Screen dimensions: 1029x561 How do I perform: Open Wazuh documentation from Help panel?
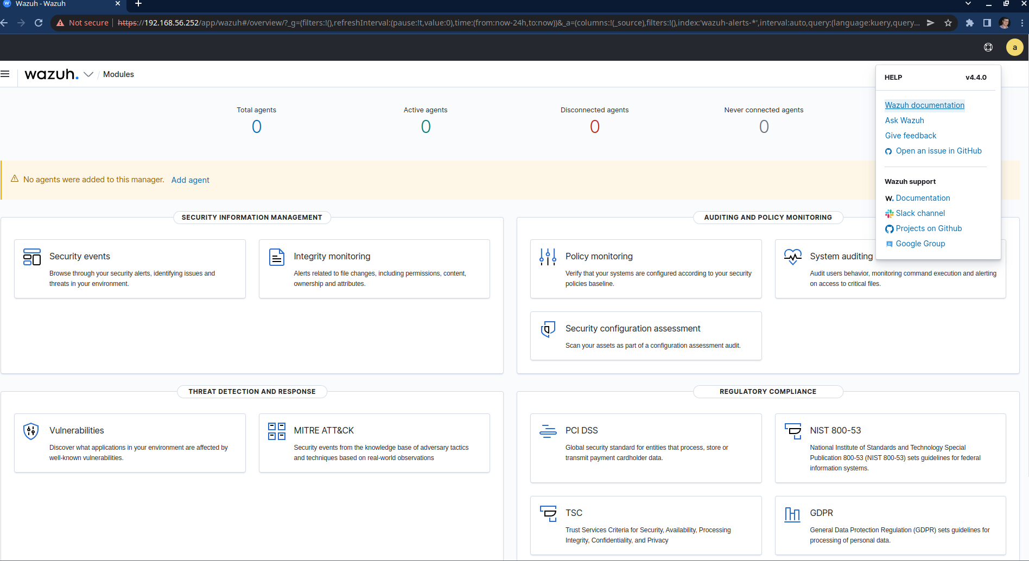pos(924,105)
